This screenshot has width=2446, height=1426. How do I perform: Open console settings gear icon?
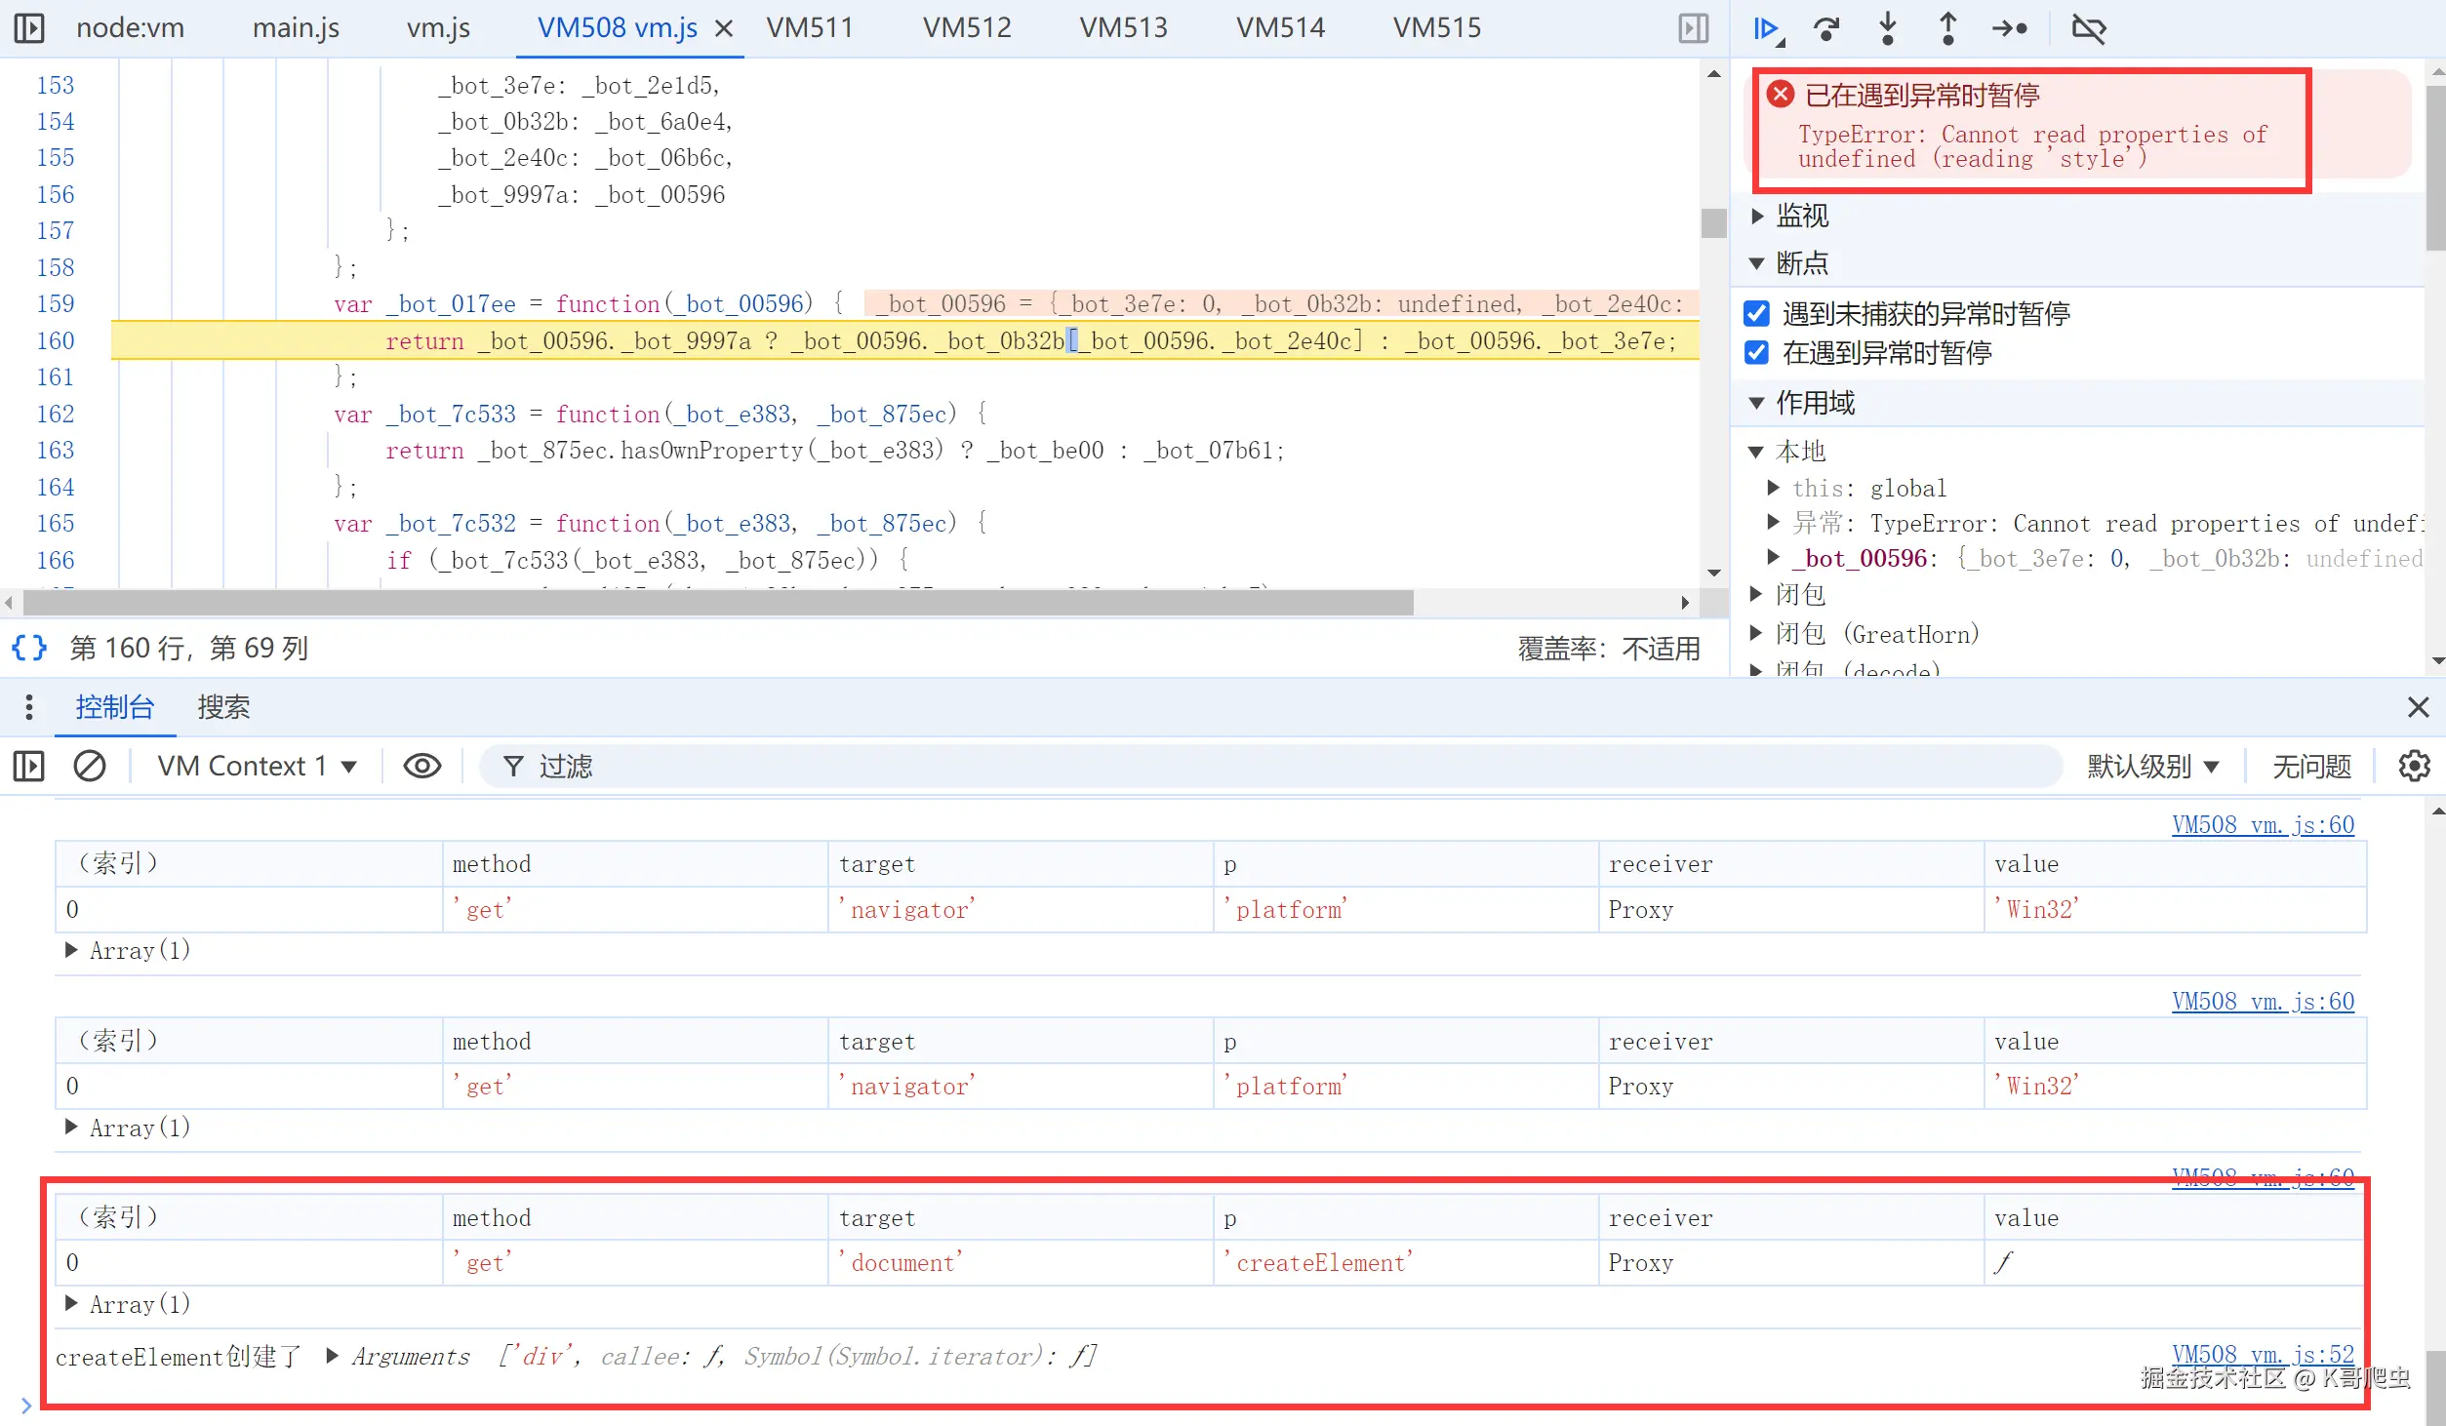pos(2414,766)
